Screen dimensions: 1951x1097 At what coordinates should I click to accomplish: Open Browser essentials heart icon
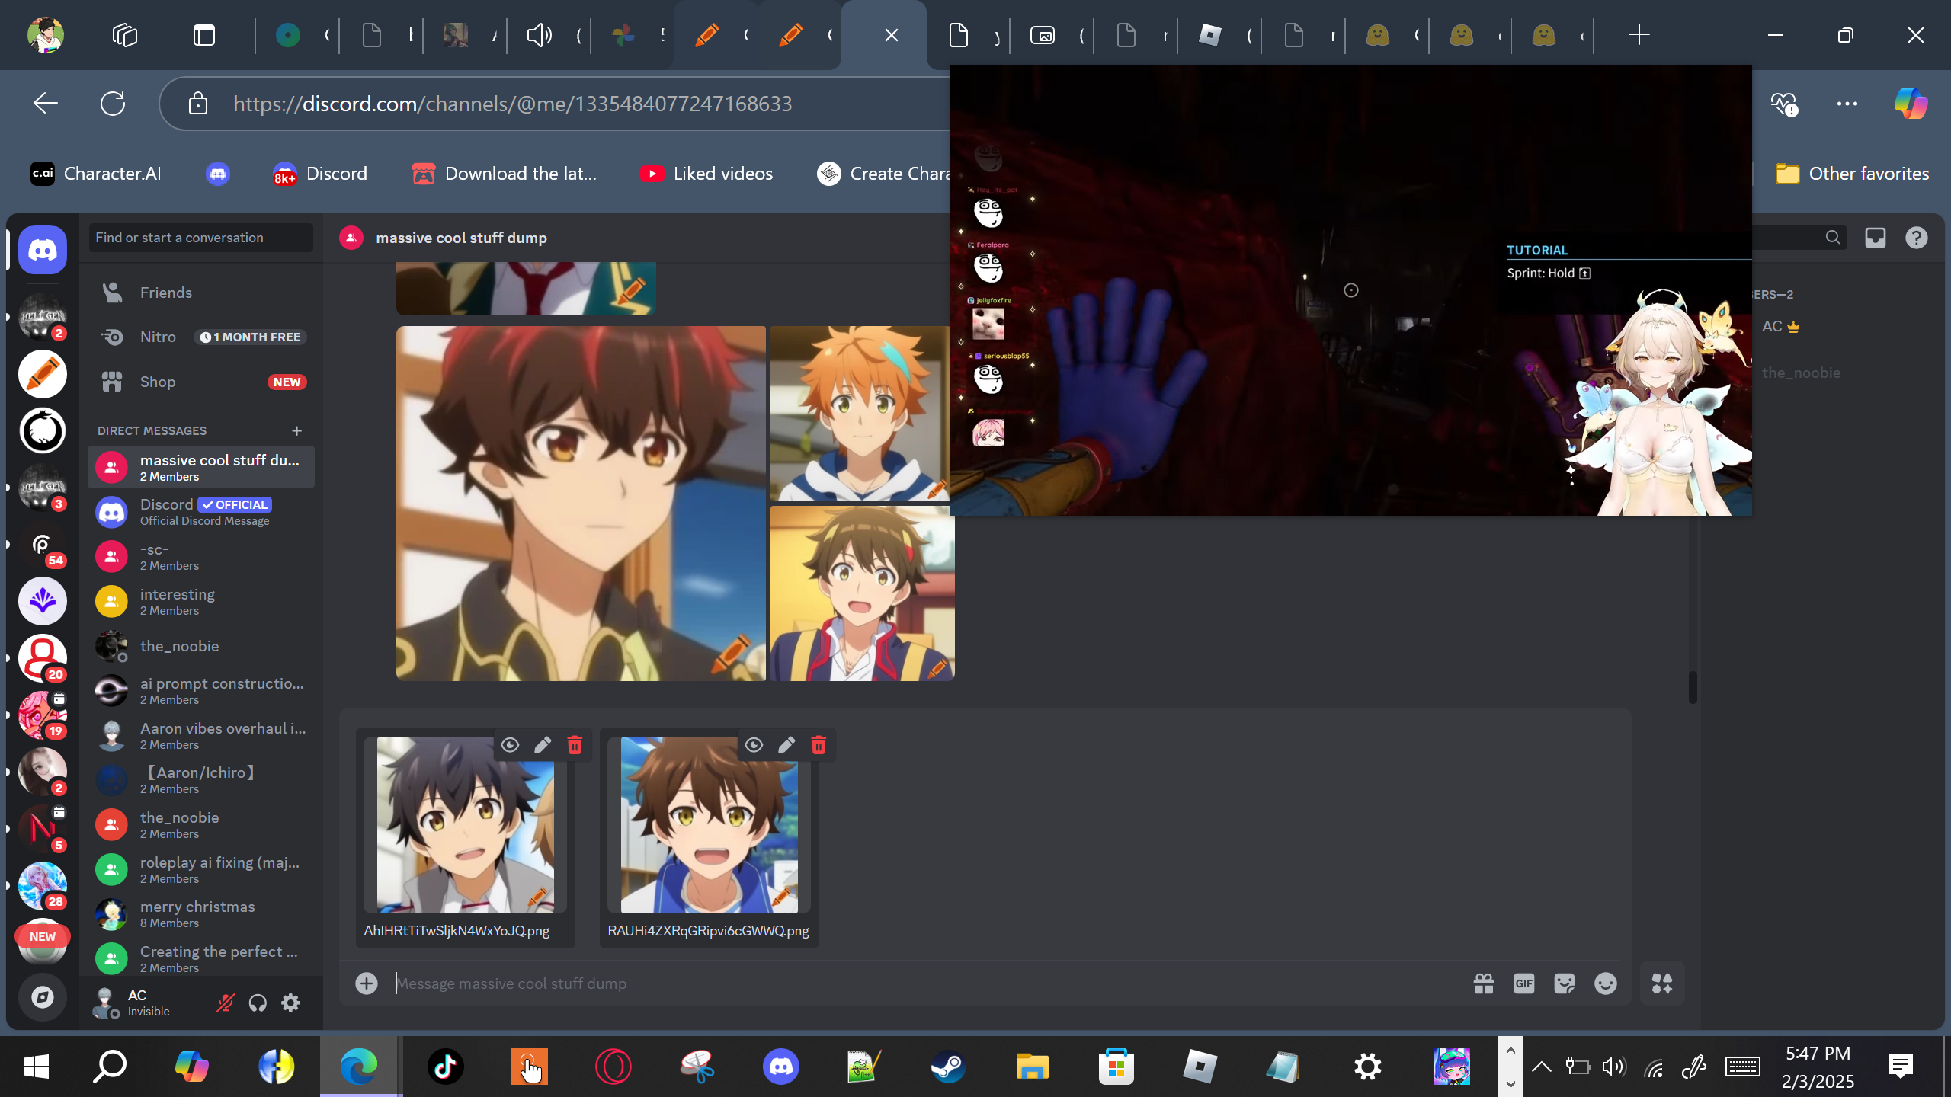coord(1784,104)
